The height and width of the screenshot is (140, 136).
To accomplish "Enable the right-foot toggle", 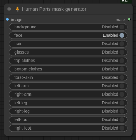I will (x=68, y=128).
